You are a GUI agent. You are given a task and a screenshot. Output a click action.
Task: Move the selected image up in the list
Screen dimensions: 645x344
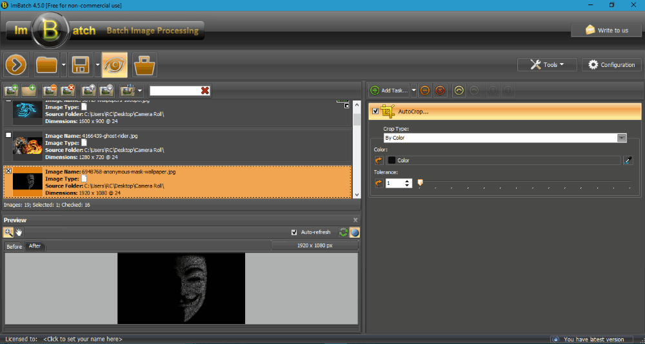(x=89, y=90)
